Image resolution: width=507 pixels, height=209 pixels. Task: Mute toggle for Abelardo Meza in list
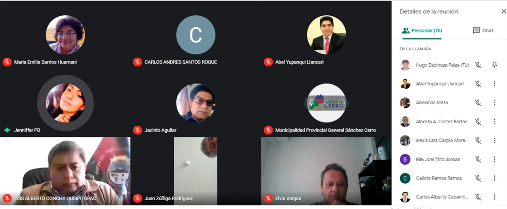478,103
